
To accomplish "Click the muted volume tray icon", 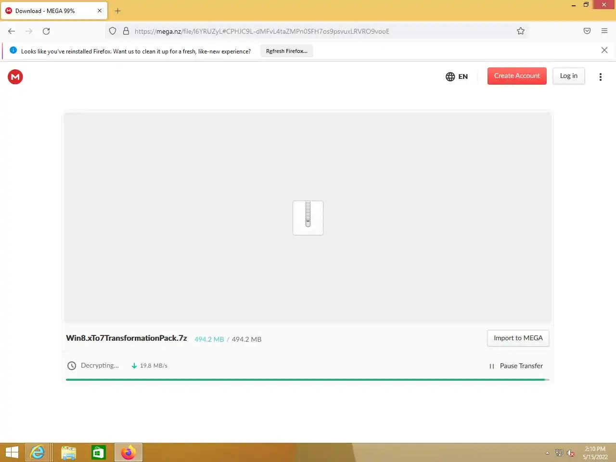I will 571,453.
